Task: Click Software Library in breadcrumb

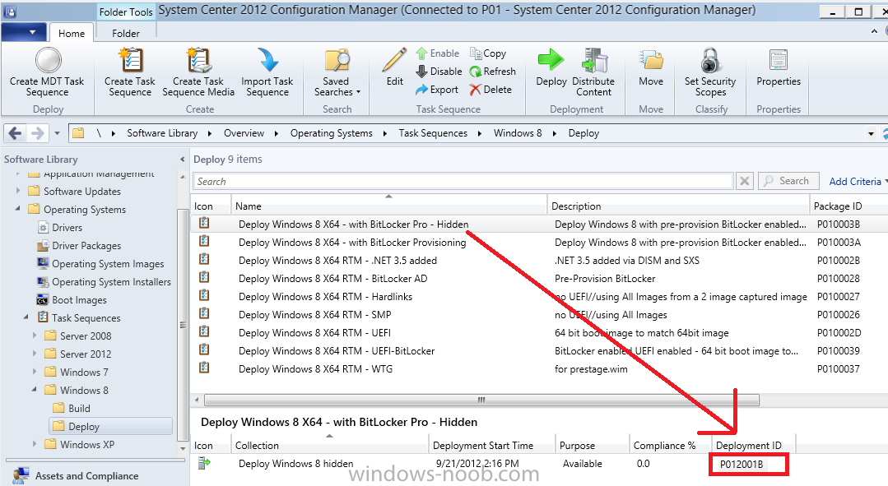Action: coord(162,133)
